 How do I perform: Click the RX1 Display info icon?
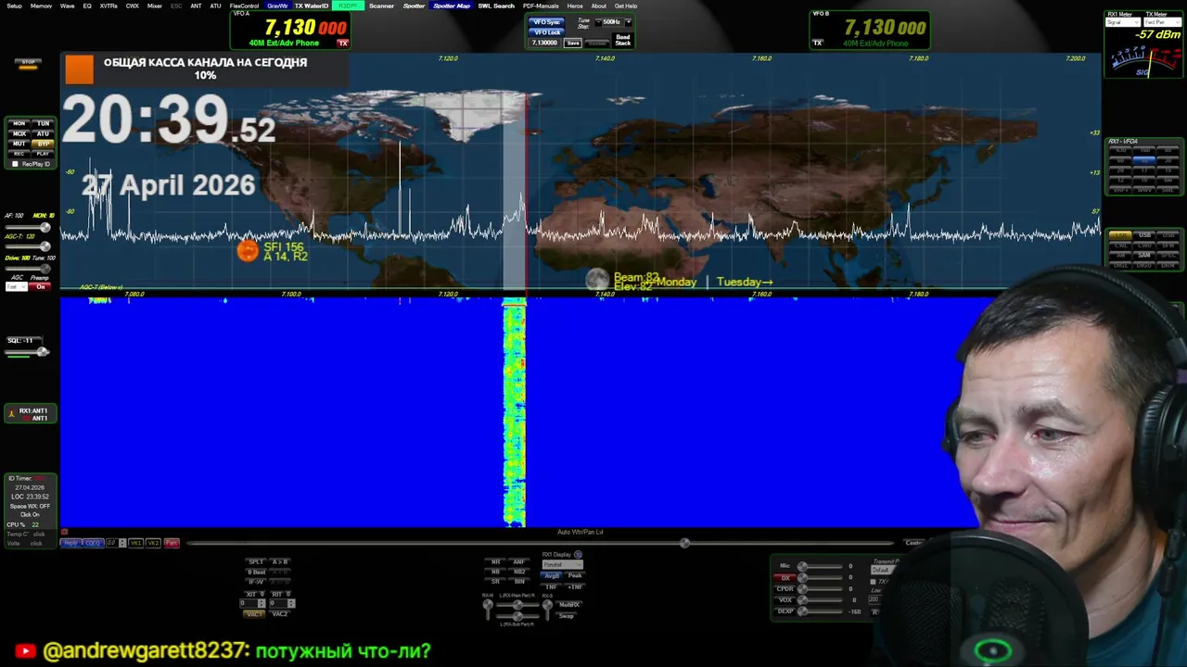click(x=578, y=555)
